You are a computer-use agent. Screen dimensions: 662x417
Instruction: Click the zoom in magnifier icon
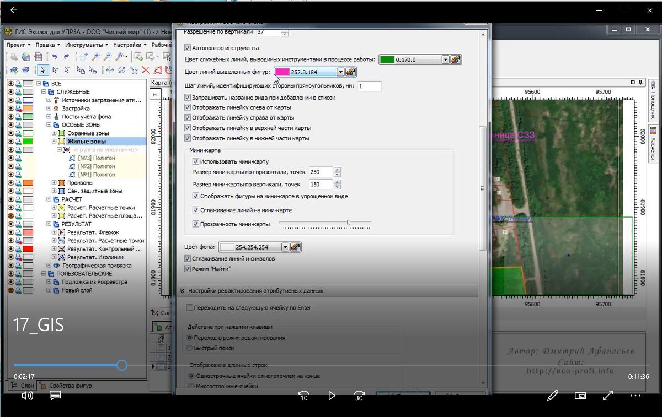[x=95, y=57]
